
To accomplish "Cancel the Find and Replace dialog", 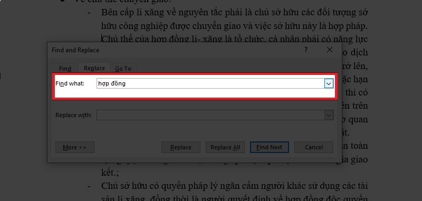I will [314, 147].
